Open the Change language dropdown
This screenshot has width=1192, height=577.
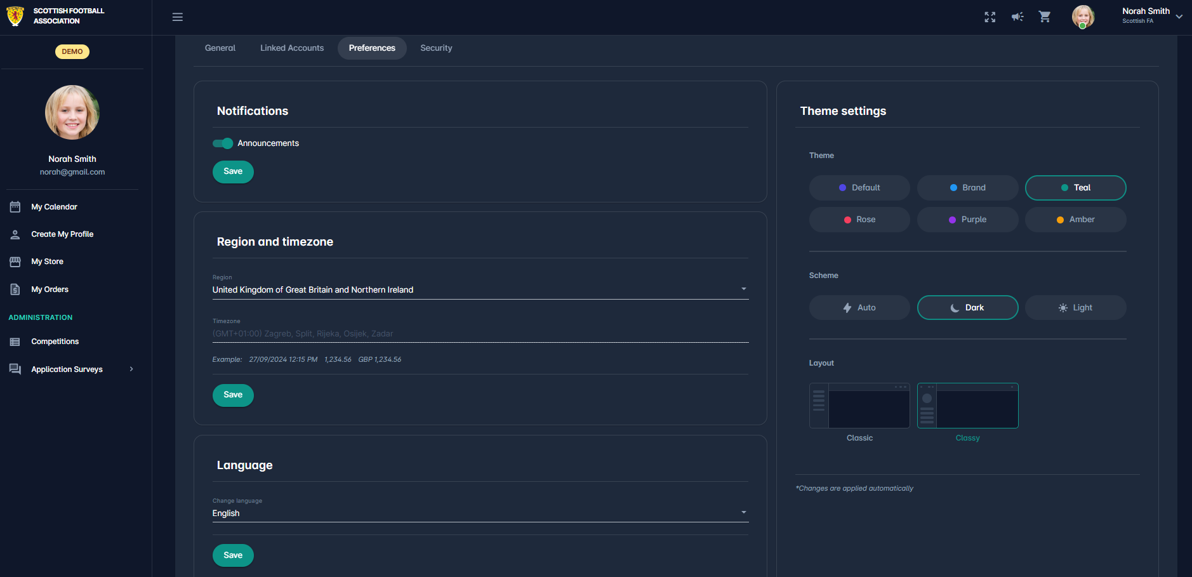[x=480, y=513]
